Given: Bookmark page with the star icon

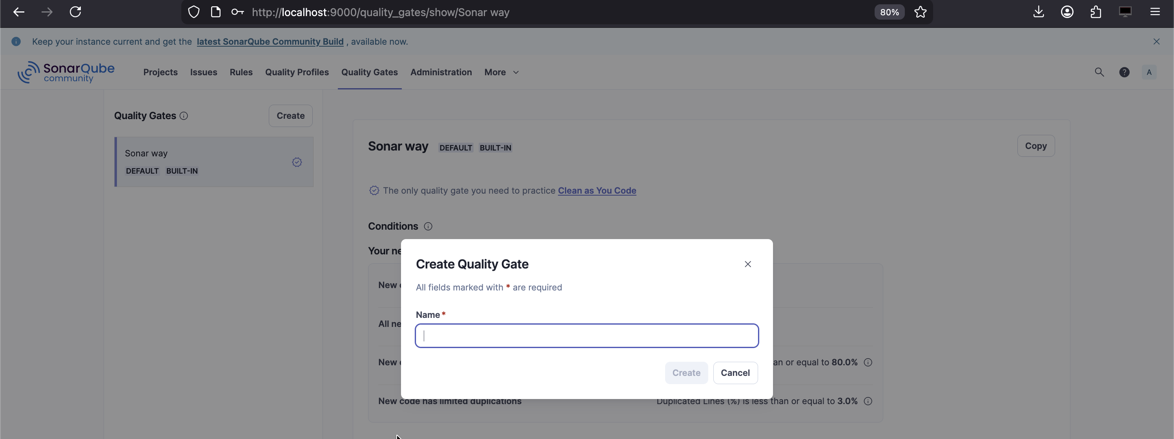Looking at the screenshot, I should (920, 12).
